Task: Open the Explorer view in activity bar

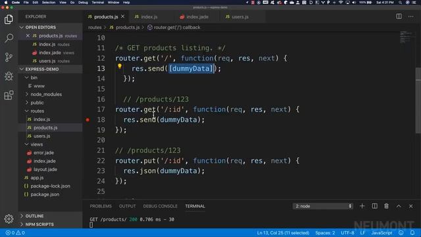Action: coord(9,19)
